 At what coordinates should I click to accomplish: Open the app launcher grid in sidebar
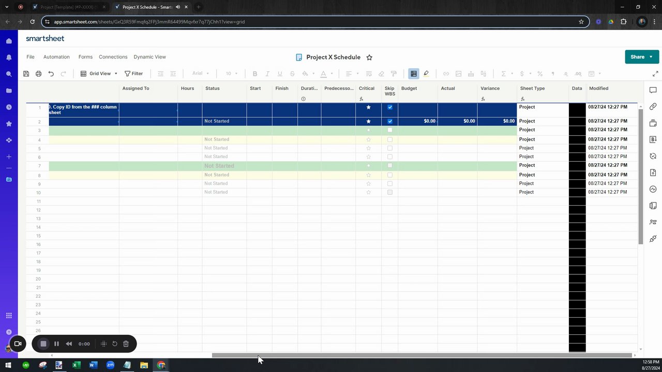[9, 316]
